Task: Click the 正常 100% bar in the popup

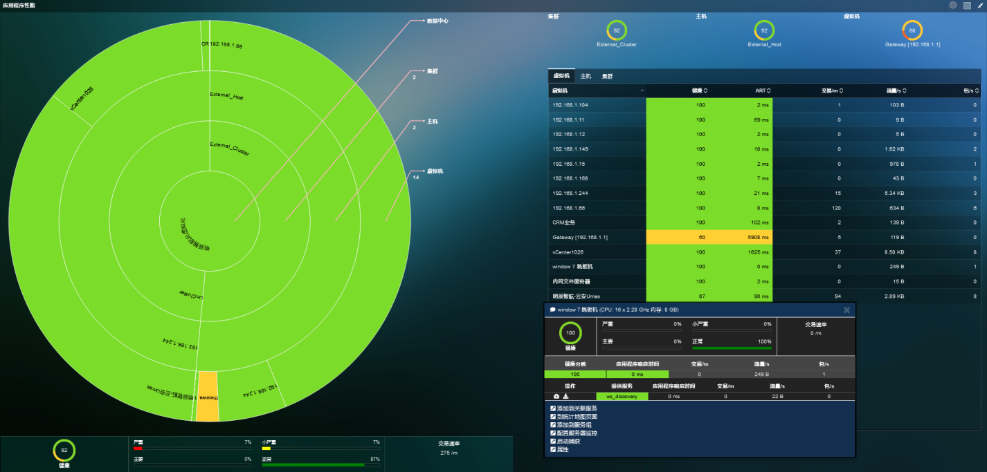Action: pyautogui.click(x=732, y=348)
